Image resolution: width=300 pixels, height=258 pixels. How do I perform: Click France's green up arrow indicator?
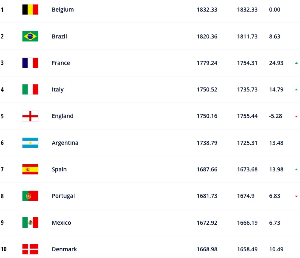point(296,63)
